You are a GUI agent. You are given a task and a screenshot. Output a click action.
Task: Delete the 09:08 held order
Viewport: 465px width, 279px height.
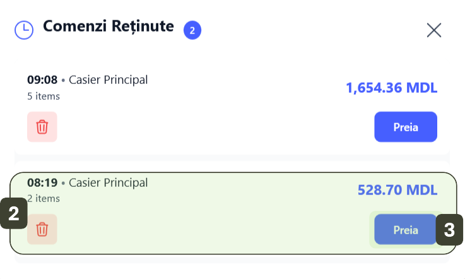(42, 127)
